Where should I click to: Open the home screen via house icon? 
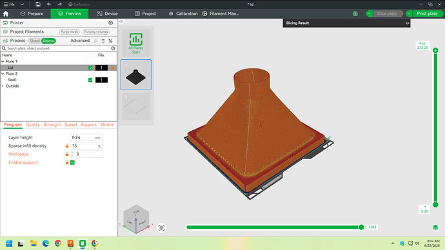6,14
